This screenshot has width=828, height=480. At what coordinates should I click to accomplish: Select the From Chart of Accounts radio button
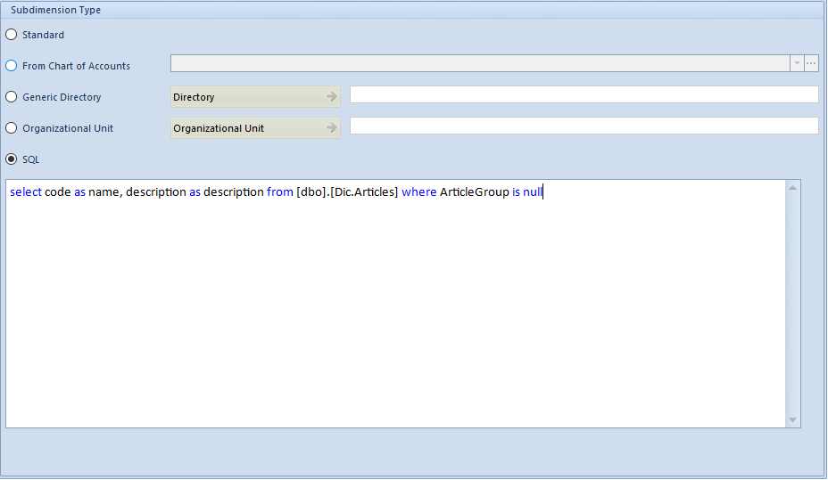pos(11,66)
